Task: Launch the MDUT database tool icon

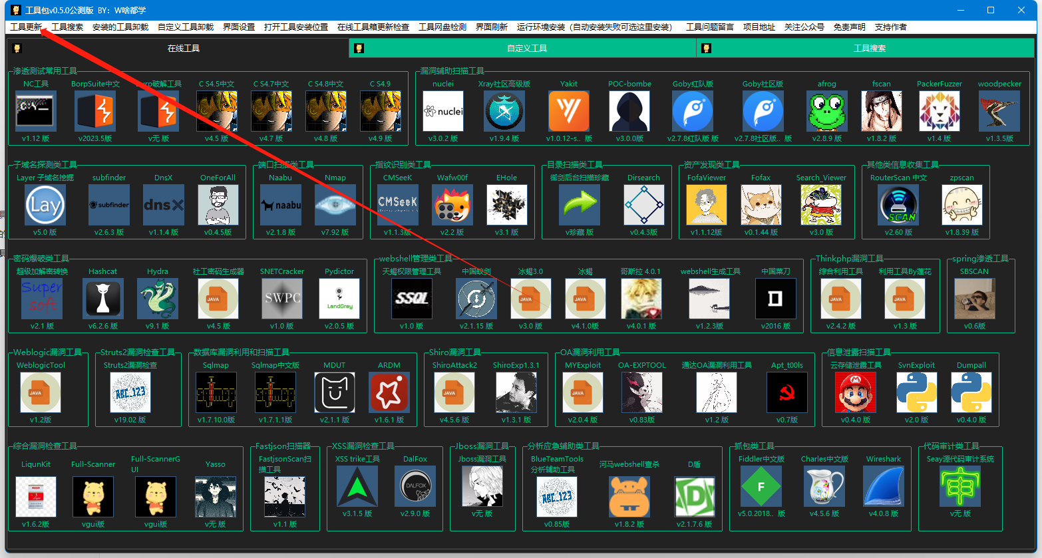Action: [x=335, y=392]
